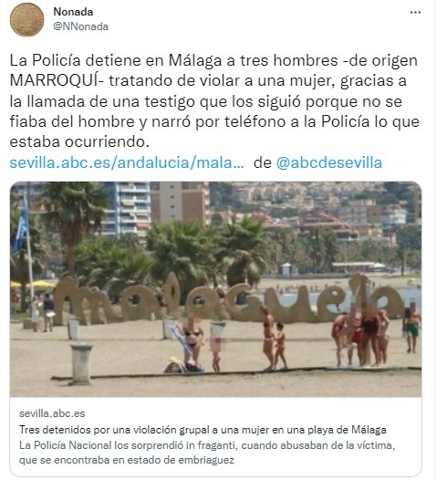Select the tweet line ending "estaba ocurriendo."

tap(79, 141)
